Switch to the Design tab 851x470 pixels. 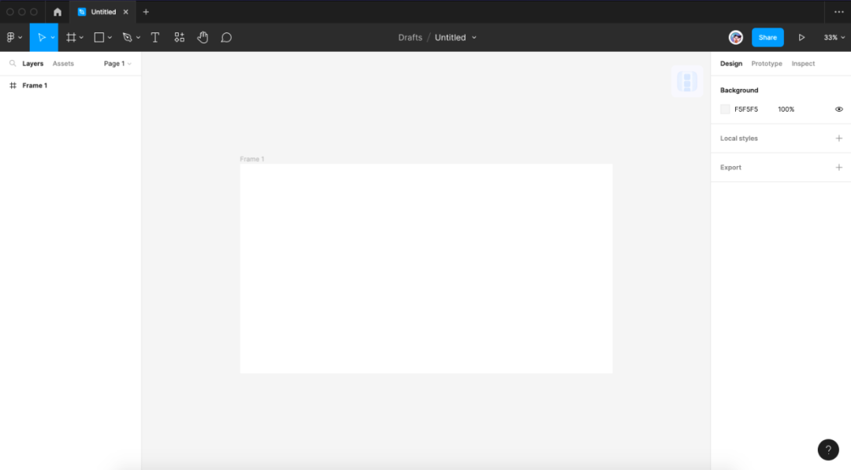pyautogui.click(x=731, y=64)
